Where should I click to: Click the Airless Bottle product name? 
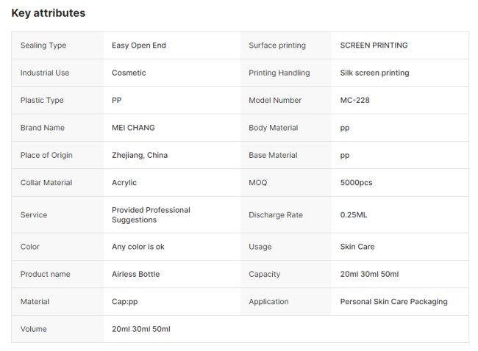(135, 275)
